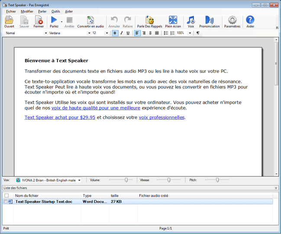281x234 pixels.
Task: Click the voix professionnelles hyperlink
Action: (x=161, y=117)
